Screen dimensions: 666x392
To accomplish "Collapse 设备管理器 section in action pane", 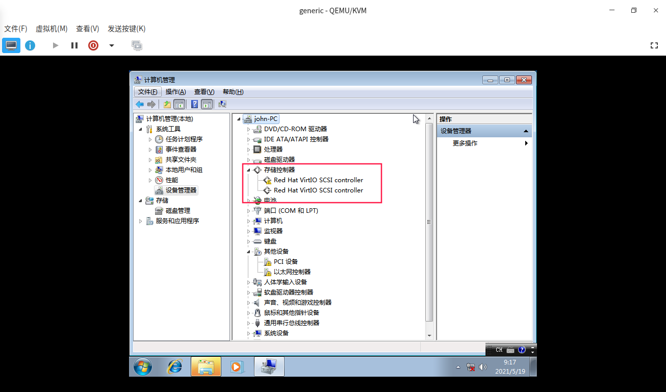I will pos(526,131).
